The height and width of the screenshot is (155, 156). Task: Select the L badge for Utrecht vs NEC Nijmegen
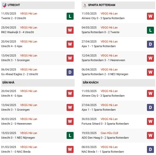pyautogui.click(x=70, y=136)
